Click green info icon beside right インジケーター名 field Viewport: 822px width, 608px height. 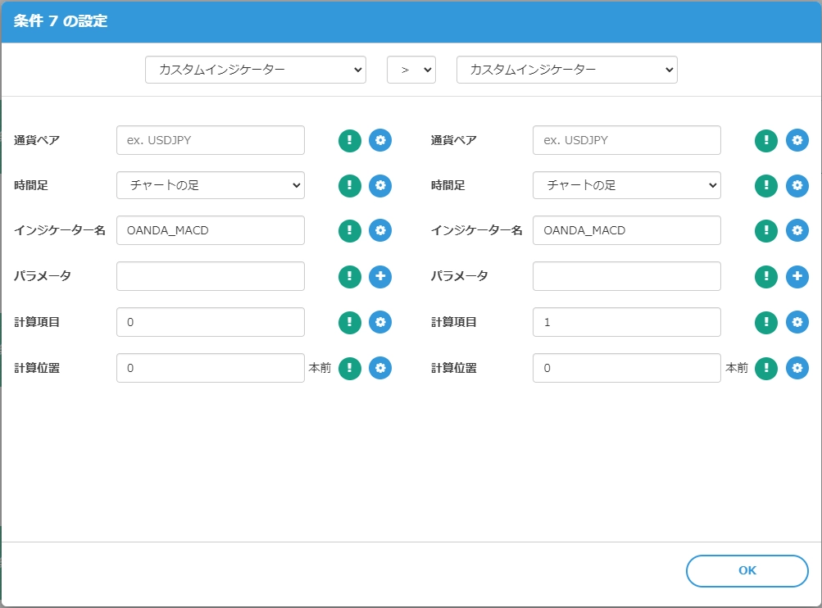point(766,231)
